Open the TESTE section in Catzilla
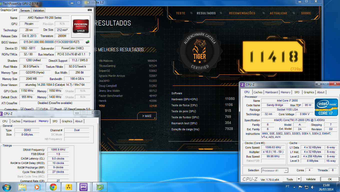This screenshot has height=192, width=340. click(180, 13)
